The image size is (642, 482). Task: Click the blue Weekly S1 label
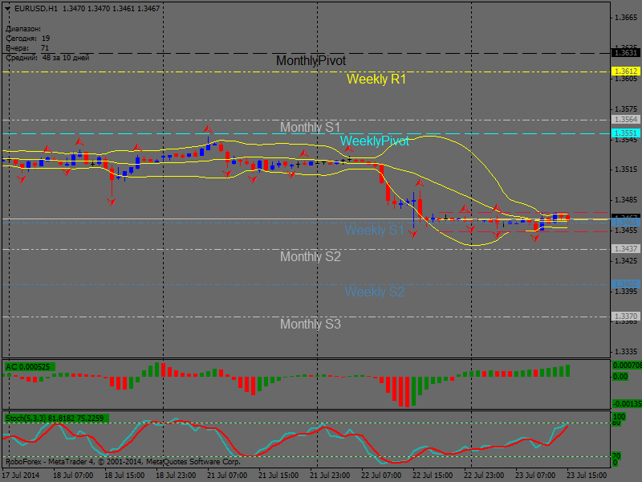(x=375, y=231)
